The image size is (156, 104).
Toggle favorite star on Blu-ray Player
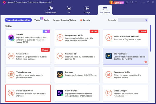(x=146, y=62)
